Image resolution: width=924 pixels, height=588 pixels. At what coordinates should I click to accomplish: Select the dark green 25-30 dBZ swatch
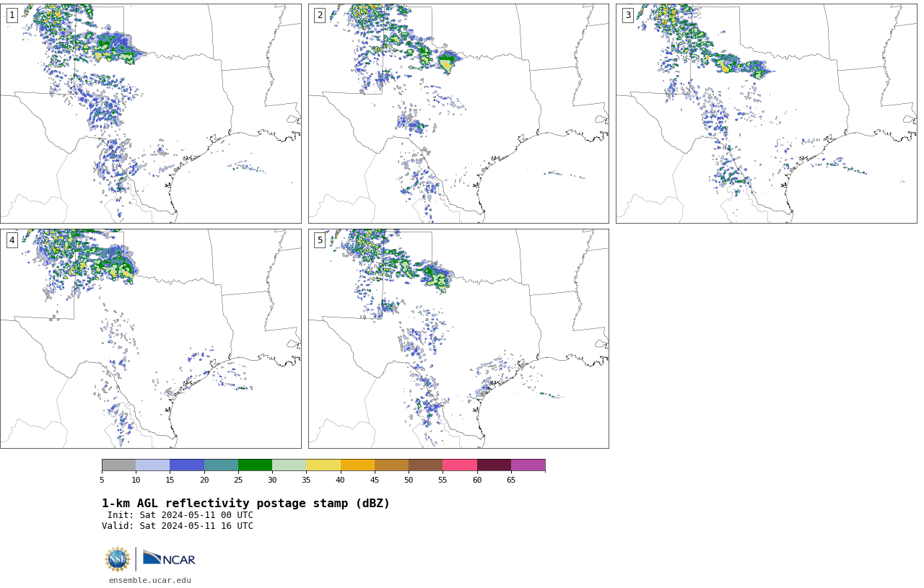[x=255, y=465]
